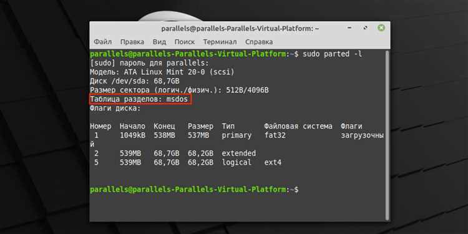Open the Вид menu
The height and width of the screenshot is (234, 468).
click(x=159, y=42)
